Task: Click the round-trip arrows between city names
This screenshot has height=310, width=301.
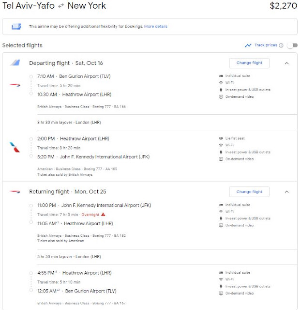Action: (61, 6)
